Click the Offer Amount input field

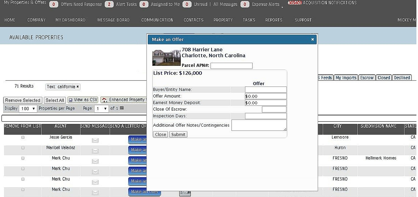(266, 96)
